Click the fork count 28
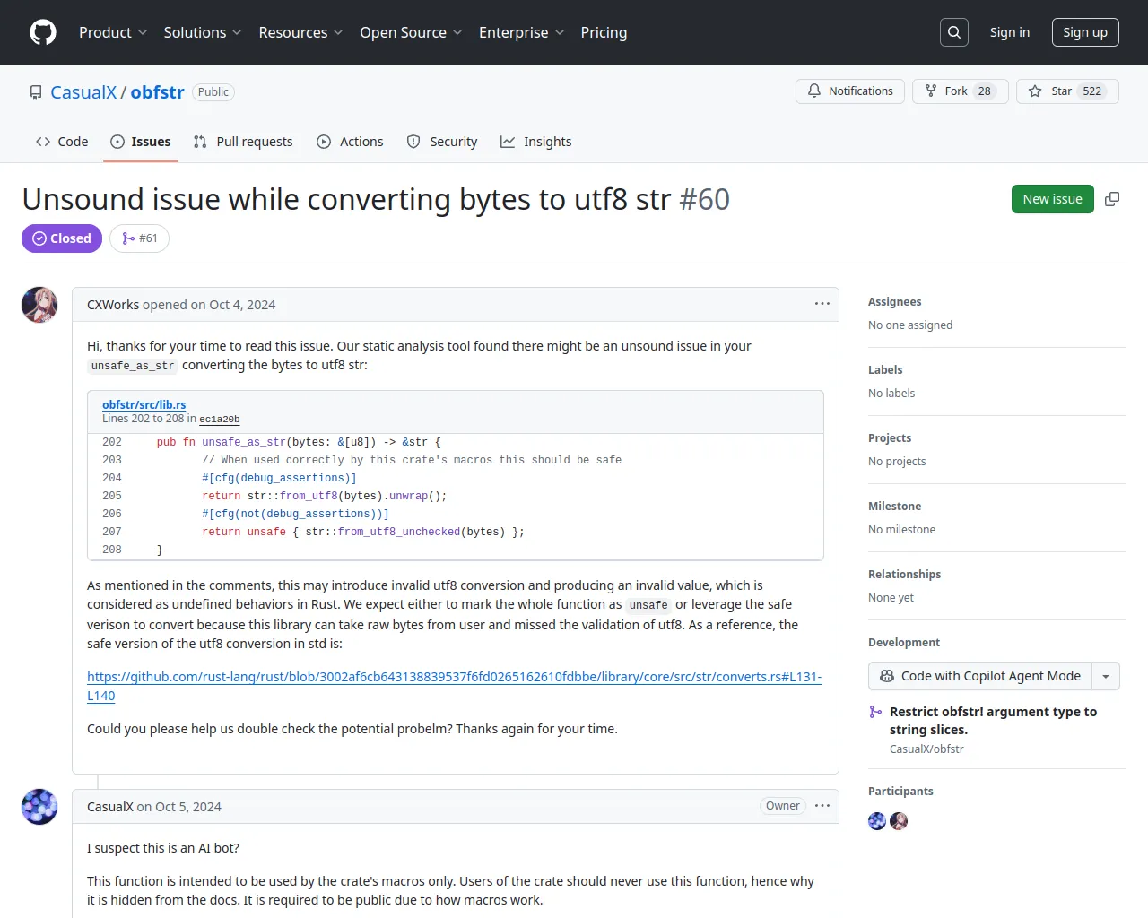This screenshot has height=918, width=1148. click(x=985, y=91)
